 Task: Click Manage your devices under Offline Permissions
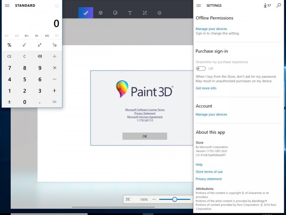click(211, 29)
